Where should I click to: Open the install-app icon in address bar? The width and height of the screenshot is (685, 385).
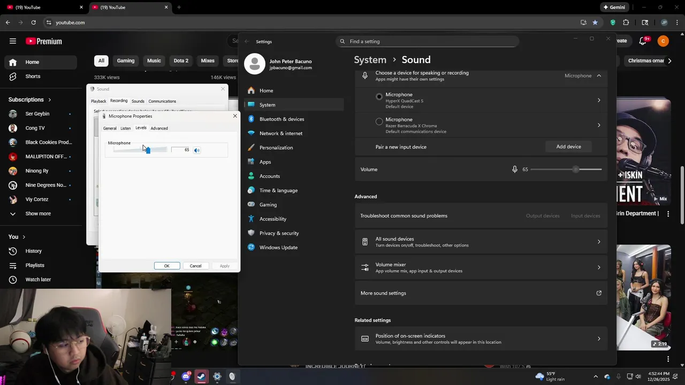click(x=583, y=22)
